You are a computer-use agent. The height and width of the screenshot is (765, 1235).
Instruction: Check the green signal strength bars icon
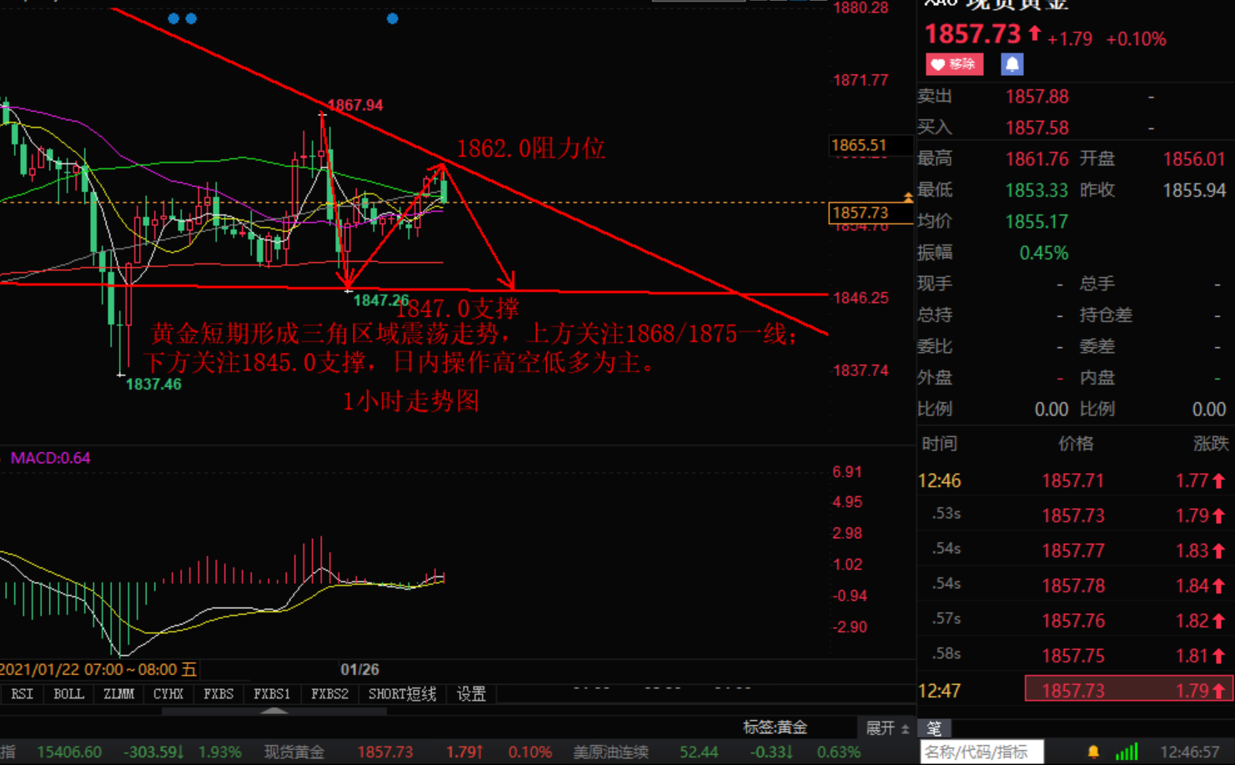1127,752
